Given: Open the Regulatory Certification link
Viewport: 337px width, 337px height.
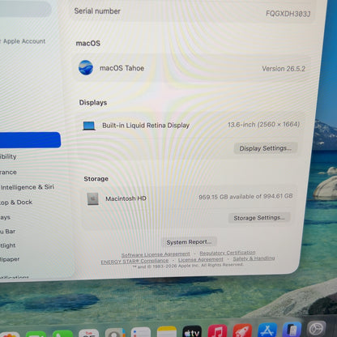Looking at the screenshot, I should (228, 253).
